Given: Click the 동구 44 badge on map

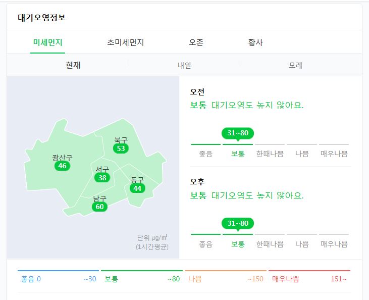Looking at the screenshot, I should point(137,188).
